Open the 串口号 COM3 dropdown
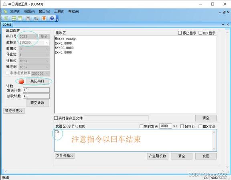The width and height of the screenshot is (231, 180). pos(28,37)
